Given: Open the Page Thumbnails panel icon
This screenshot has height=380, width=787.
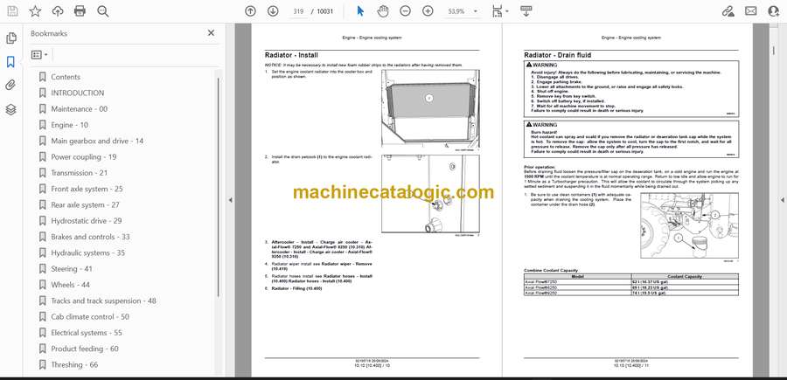Looking at the screenshot, I should (11, 38).
